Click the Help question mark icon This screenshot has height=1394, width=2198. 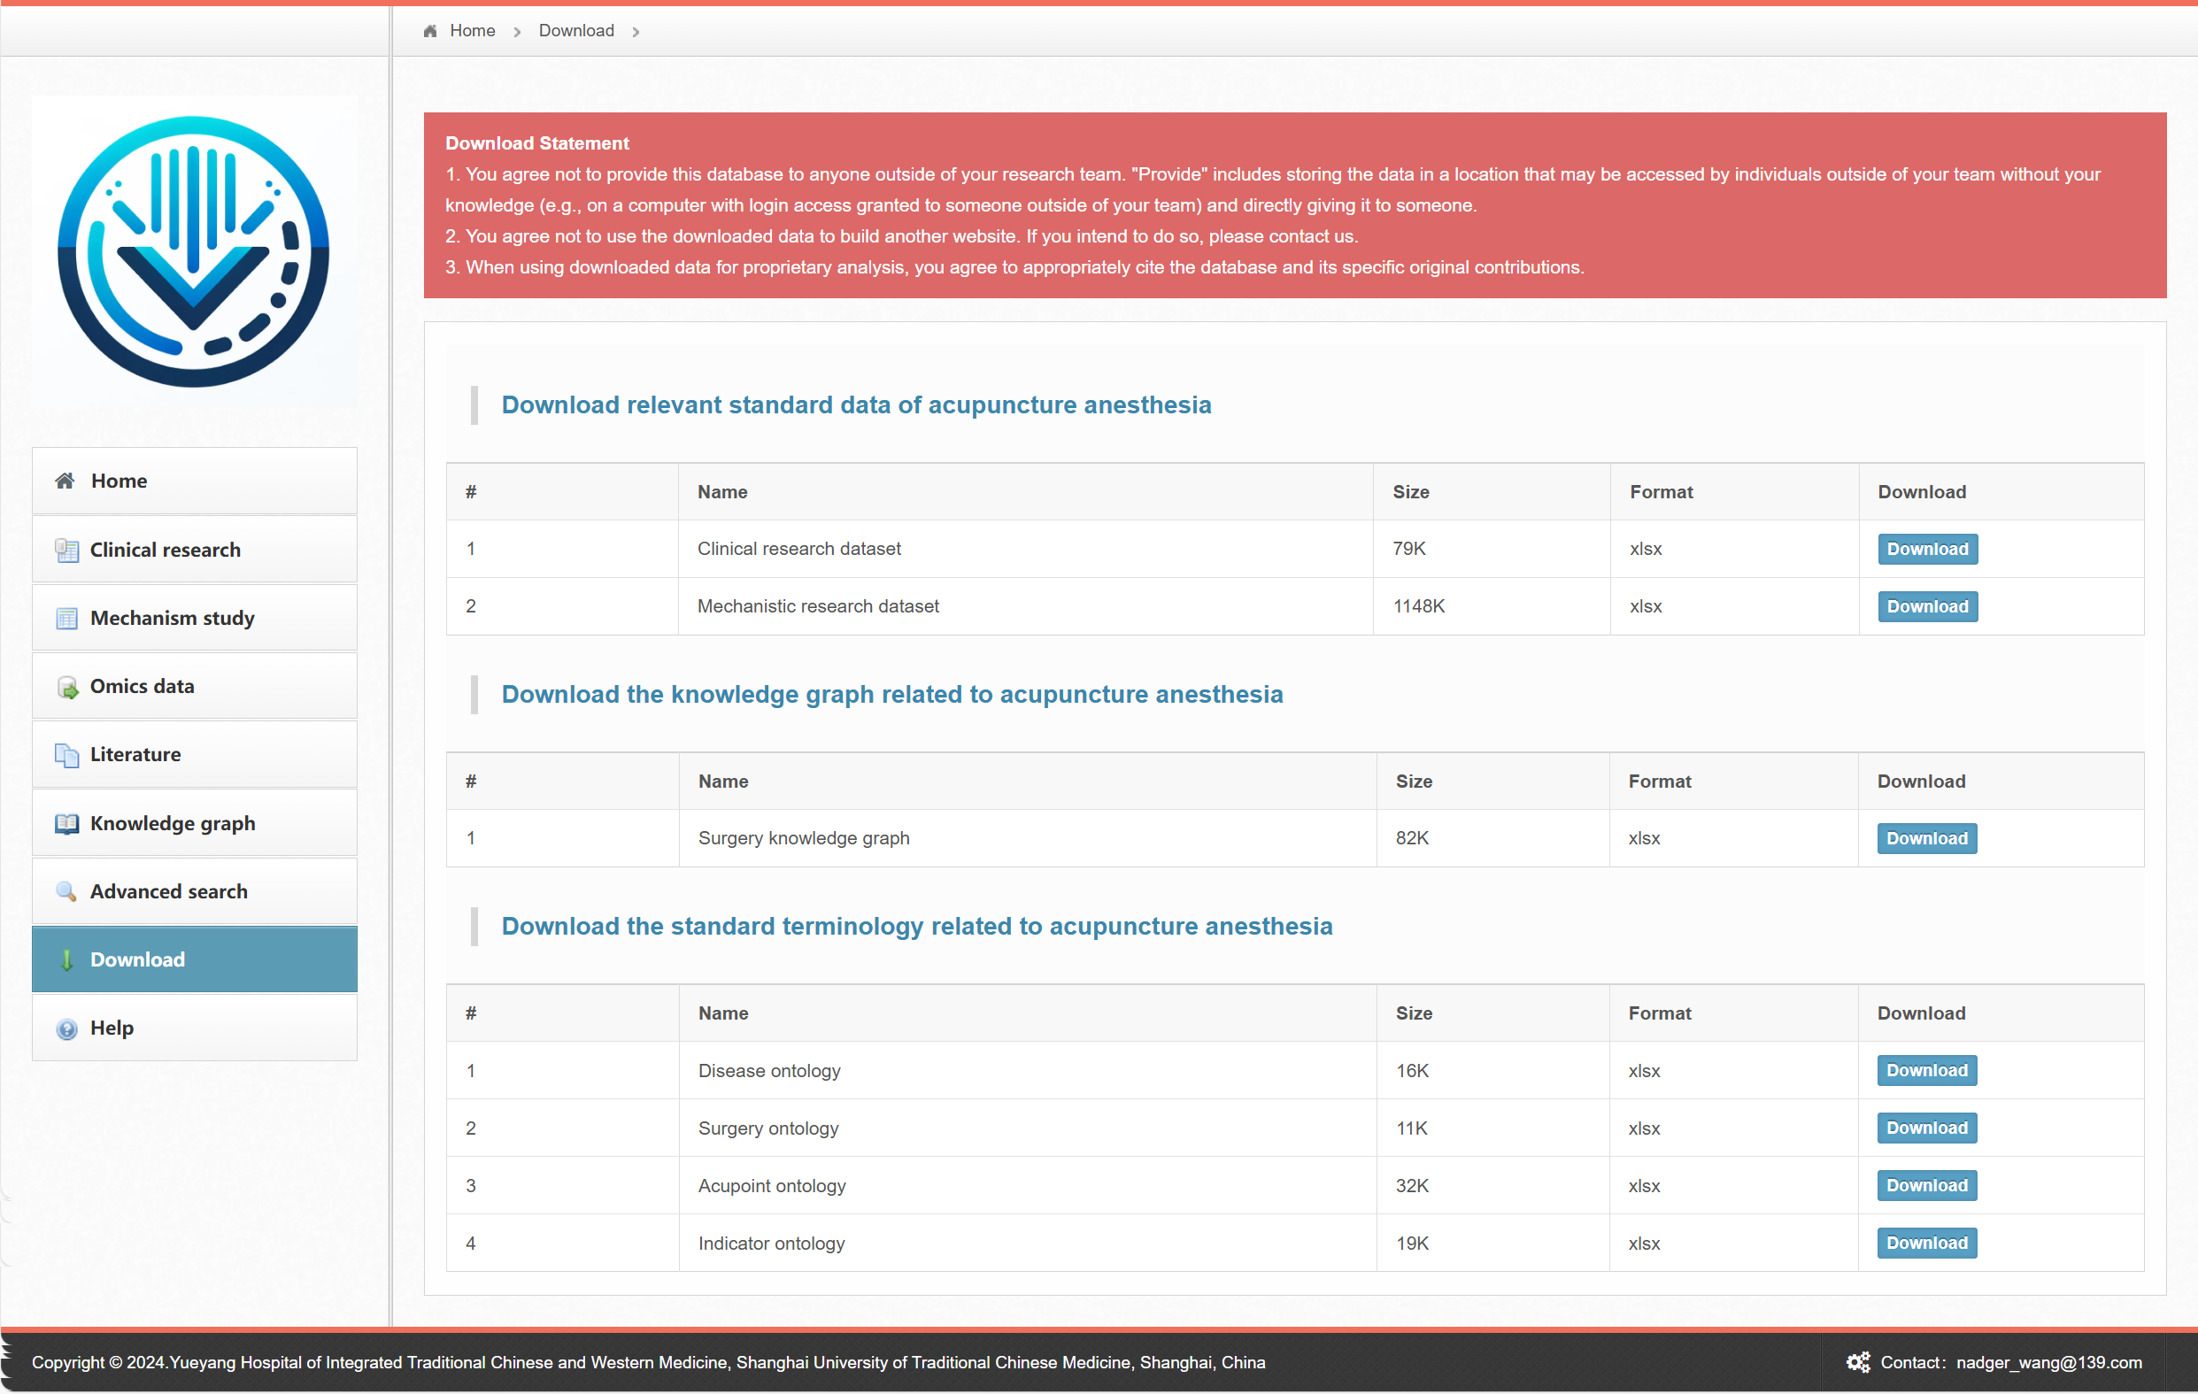coord(66,1028)
